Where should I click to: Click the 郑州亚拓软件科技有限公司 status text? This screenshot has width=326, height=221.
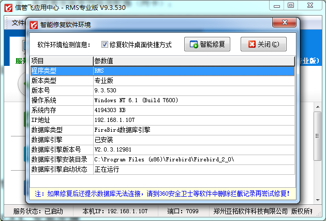click(250, 212)
